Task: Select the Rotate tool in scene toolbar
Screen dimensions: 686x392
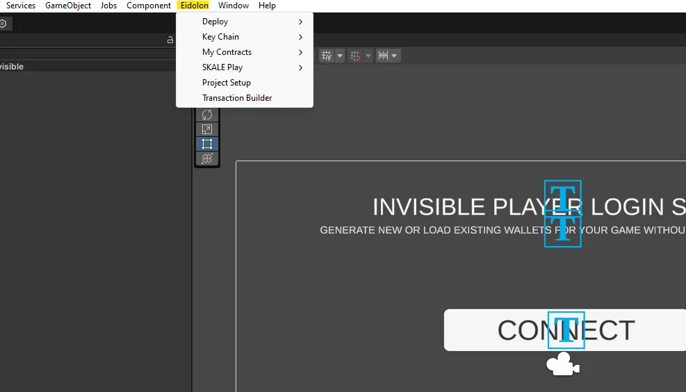Action: 207,115
